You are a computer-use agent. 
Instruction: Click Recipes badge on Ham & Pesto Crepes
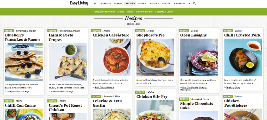pyautogui.click(x=52, y=31)
